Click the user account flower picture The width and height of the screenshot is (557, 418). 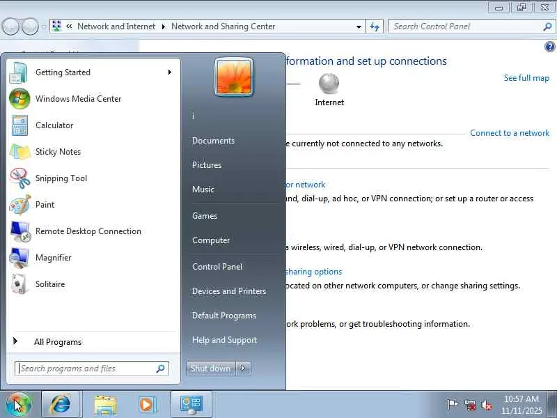click(234, 77)
